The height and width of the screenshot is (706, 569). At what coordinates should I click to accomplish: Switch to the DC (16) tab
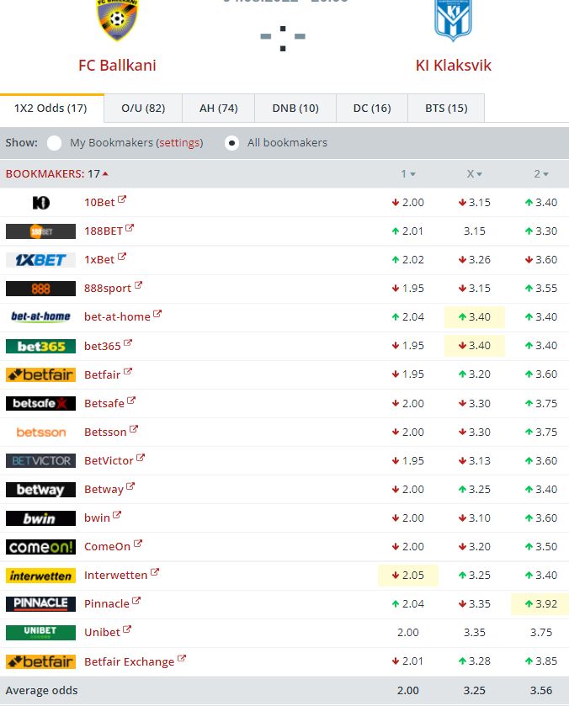372,108
